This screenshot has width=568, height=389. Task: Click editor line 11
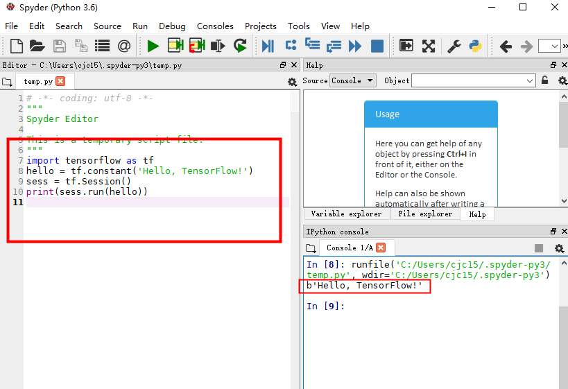coord(157,202)
